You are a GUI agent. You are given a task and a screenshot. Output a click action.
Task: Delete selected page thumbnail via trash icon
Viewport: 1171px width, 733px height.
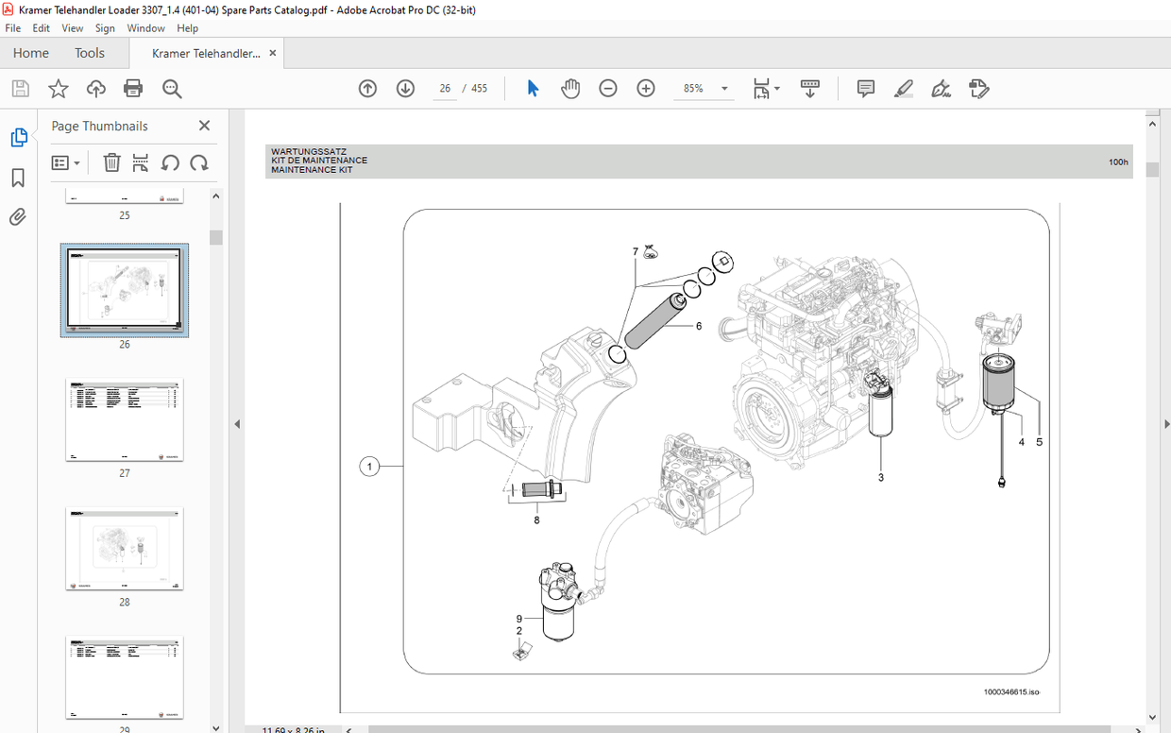111,162
